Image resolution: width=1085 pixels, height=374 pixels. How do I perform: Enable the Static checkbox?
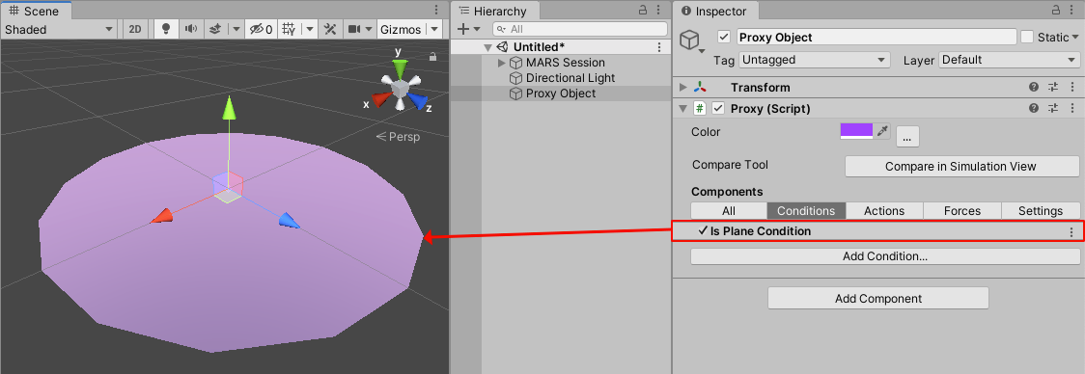tap(1028, 37)
